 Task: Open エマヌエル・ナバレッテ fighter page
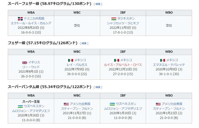(169, 65)
